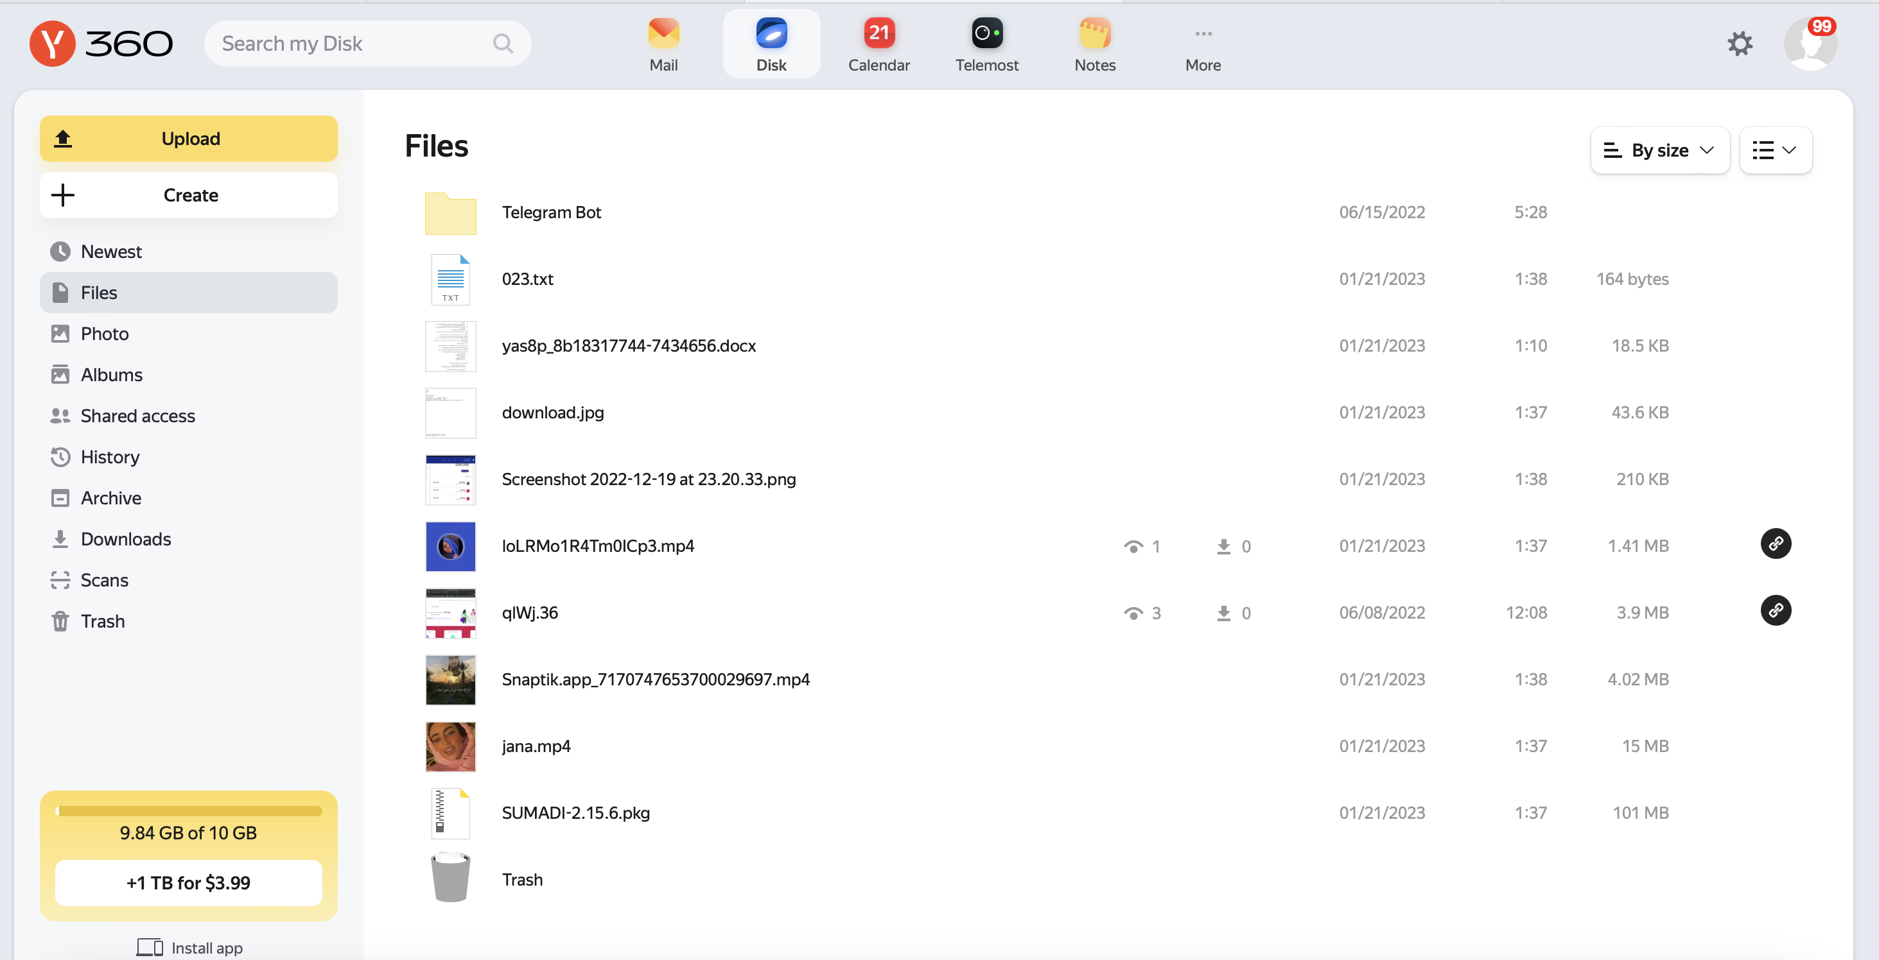Screen dimensions: 1879x960
Task: Click the storage usage progress bar
Action: pos(188,811)
